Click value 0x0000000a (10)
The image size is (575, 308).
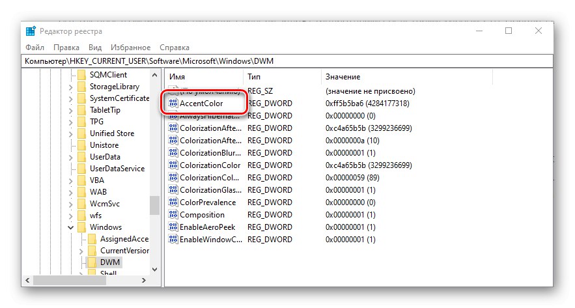pyautogui.click(x=352, y=141)
